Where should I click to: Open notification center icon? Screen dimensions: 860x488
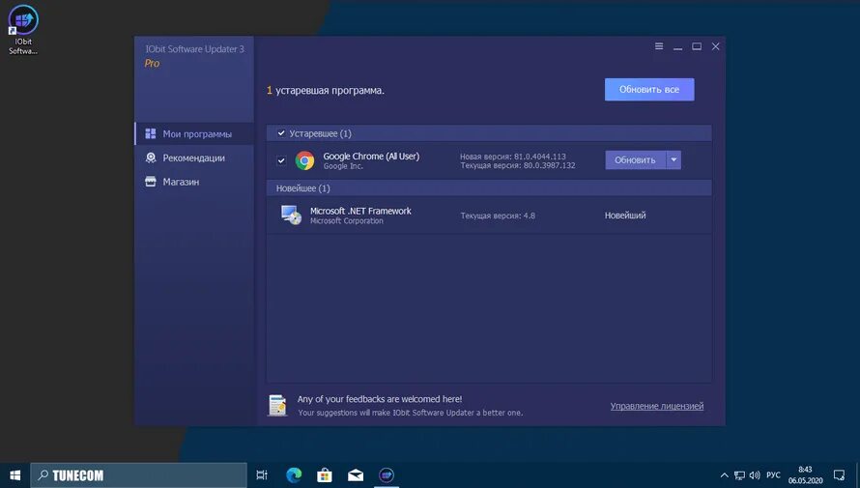pyautogui.click(x=839, y=474)
